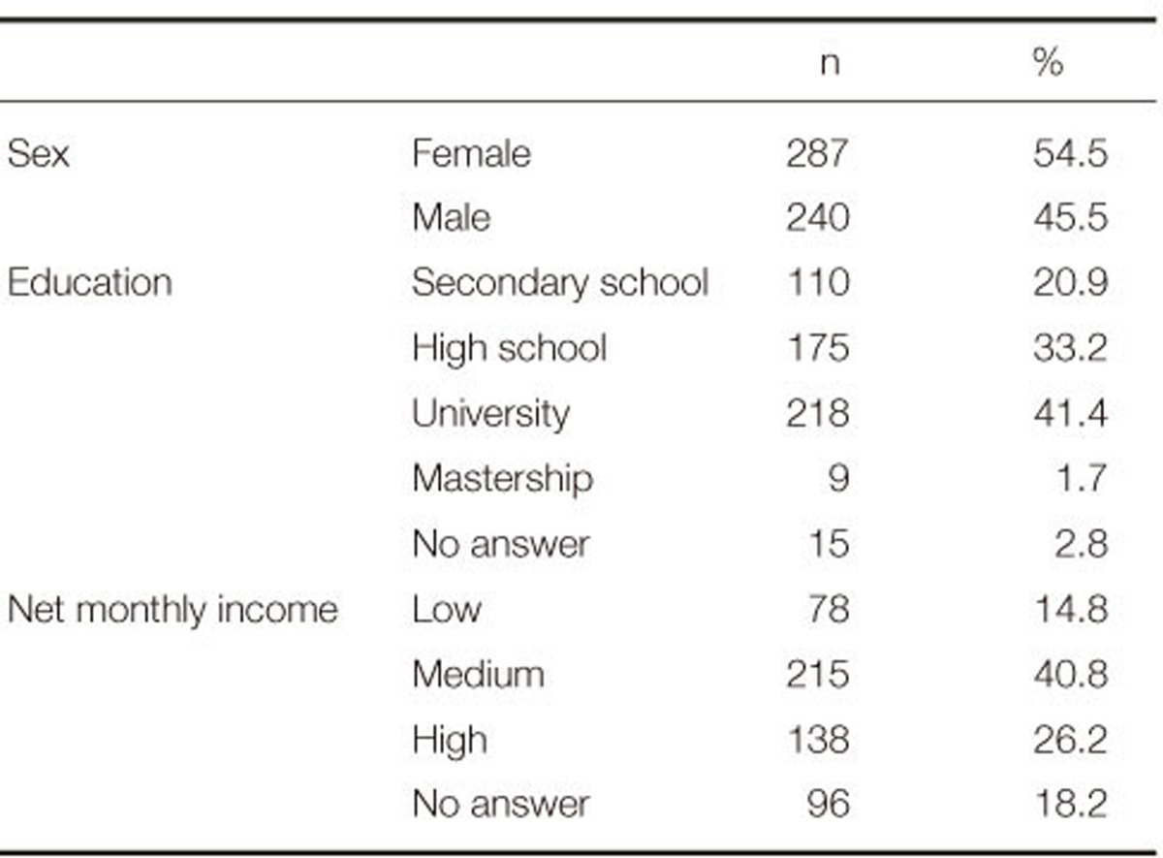Click the "%" column header

tap(1048, 64)
